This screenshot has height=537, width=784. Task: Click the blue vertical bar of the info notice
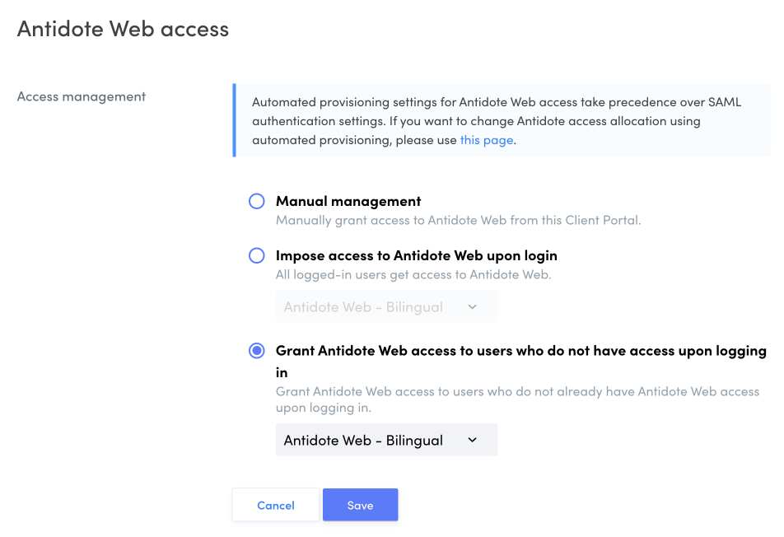click(235, 120)
